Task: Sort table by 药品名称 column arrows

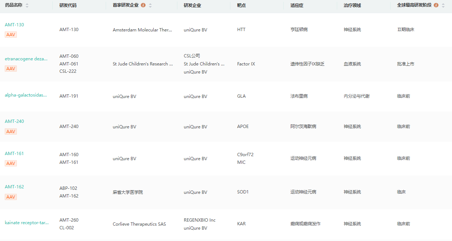Action: 27,5
